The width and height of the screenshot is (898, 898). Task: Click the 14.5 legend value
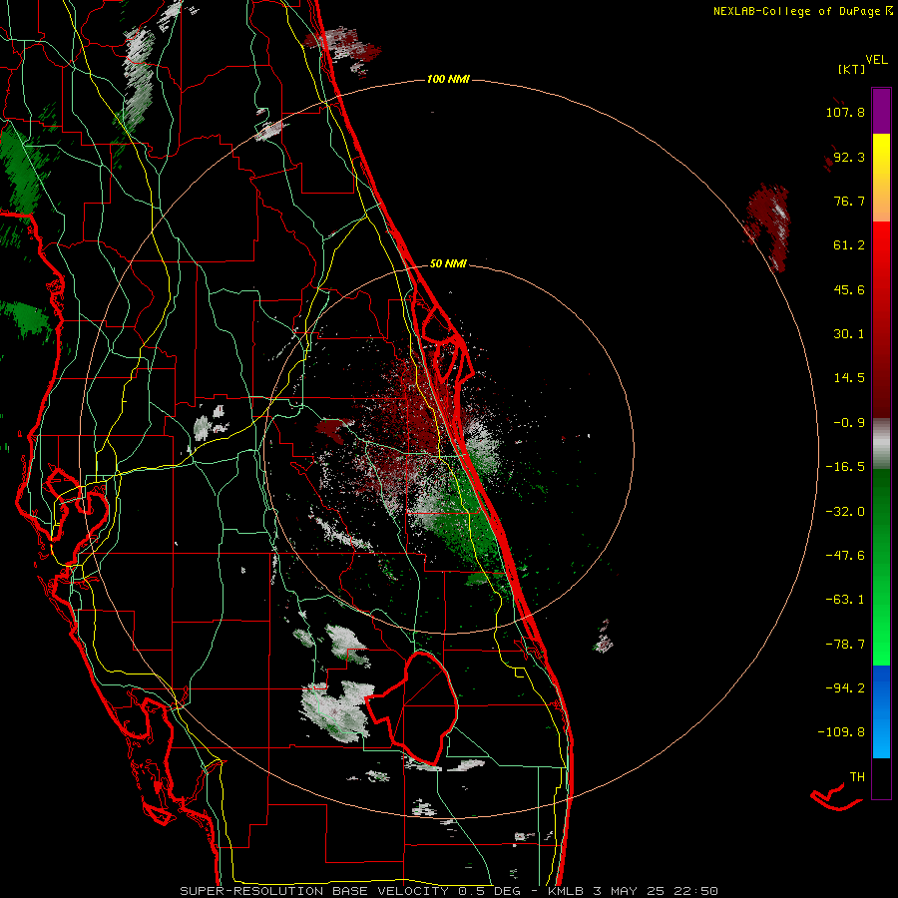tap(849, 378)
